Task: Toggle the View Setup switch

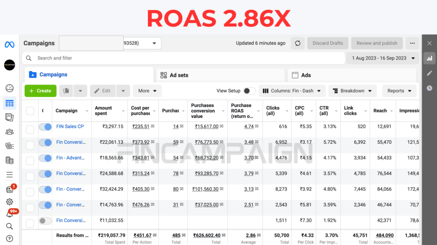Action: [250, 91]
